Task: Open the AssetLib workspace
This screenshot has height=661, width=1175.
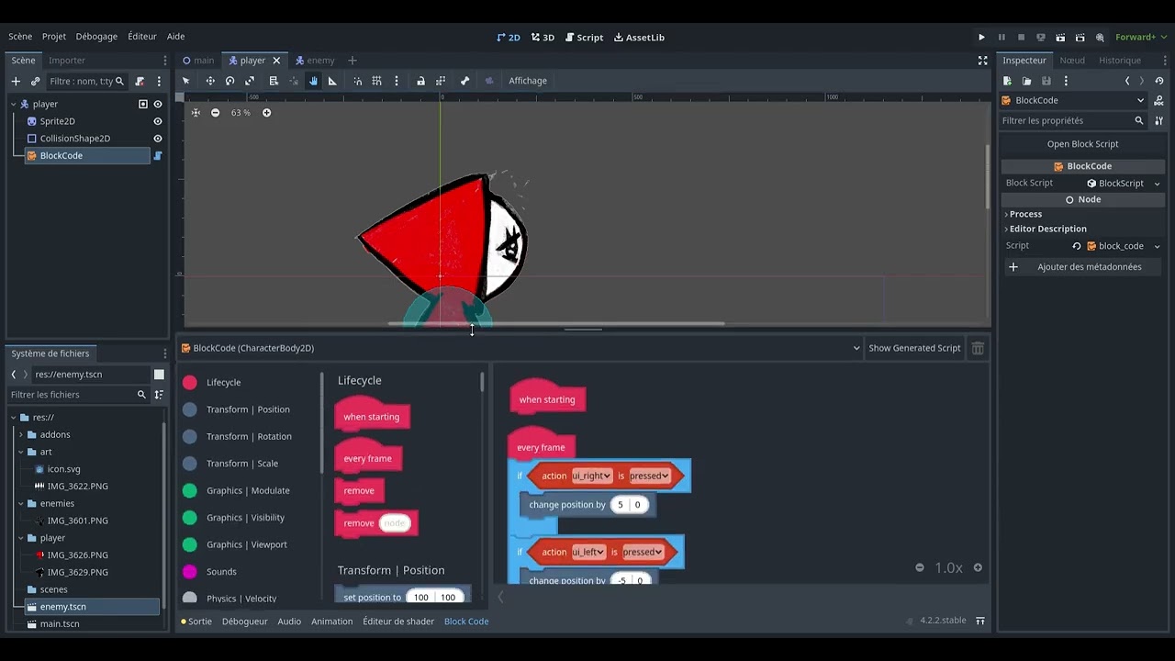Action: coord(639,38)
